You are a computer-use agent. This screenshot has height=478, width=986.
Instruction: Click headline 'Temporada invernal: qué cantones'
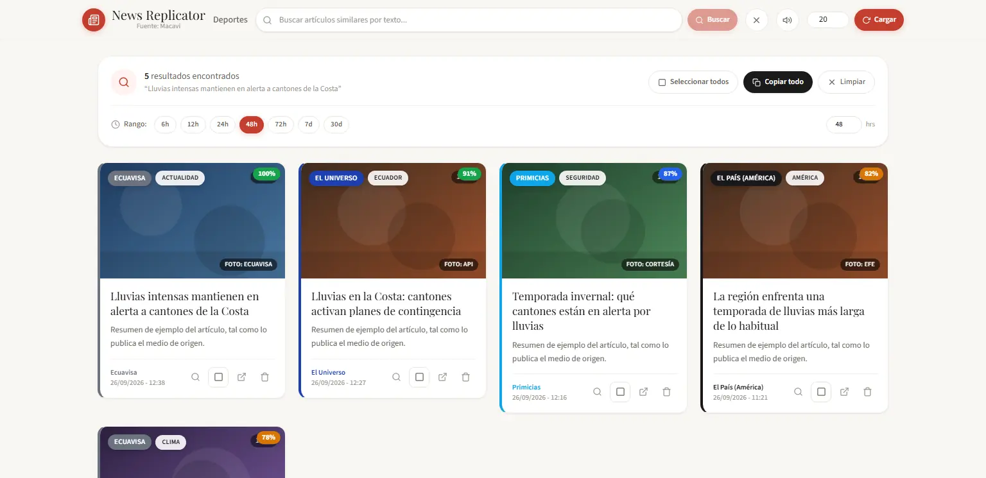click(x=582, y=311)
